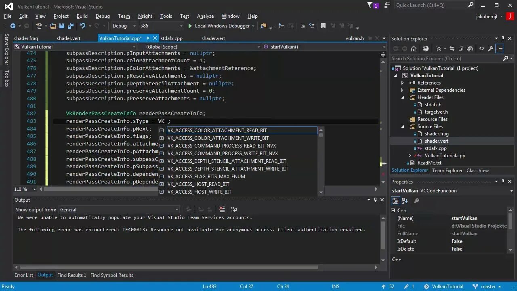This screenshot has width=517, height=291.
Task: Click the Solution Explorer globe view icon
Action: pyautogui.click(x=426, y=48)
